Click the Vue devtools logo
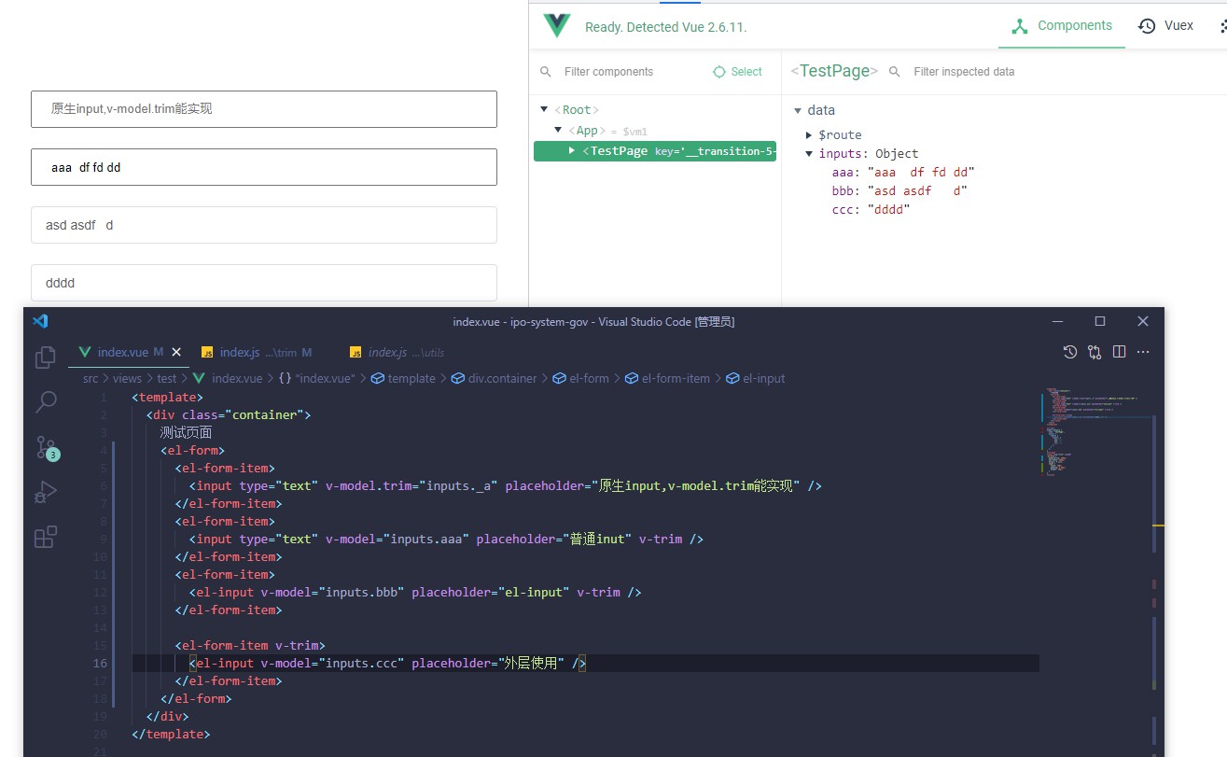 (557, 26)
